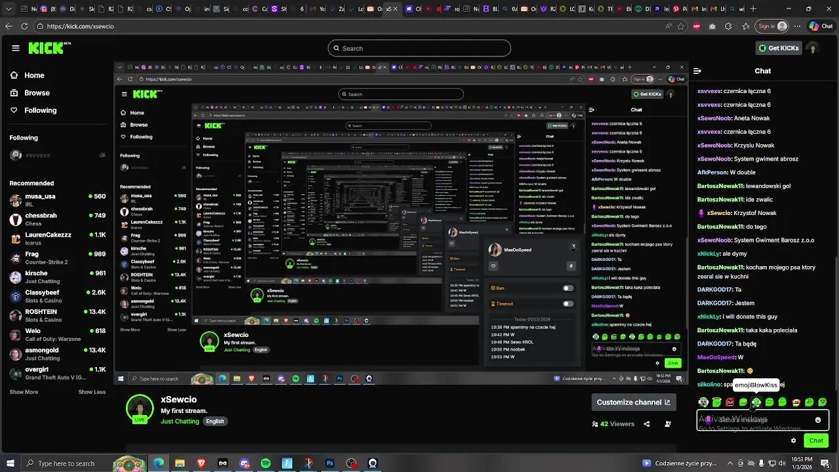Open Welo Call of Duty channel
The image size is (839, 472).
point(57,335)
